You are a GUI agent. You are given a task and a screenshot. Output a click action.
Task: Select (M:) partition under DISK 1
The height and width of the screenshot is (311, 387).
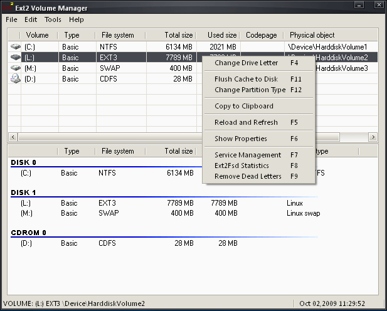pos(26,213)
